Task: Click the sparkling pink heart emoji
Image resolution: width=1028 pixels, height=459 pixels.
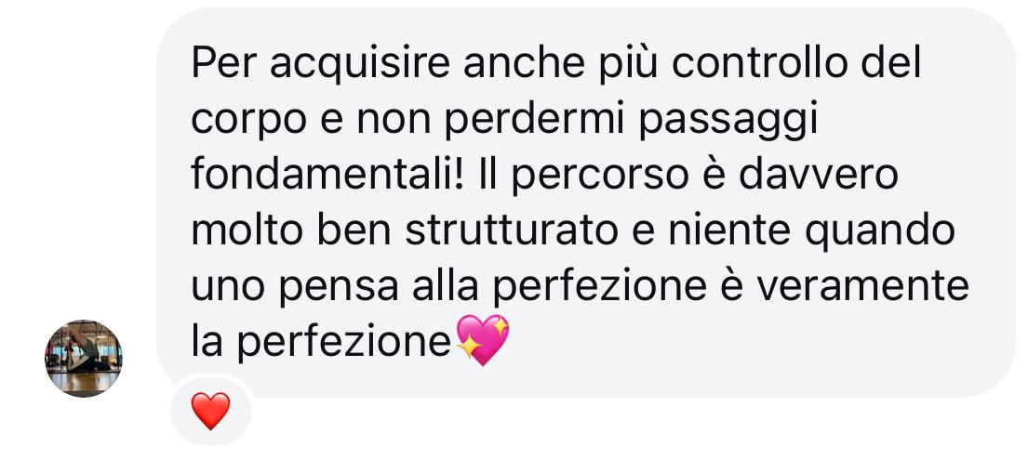Action: (x=482, y=340)
